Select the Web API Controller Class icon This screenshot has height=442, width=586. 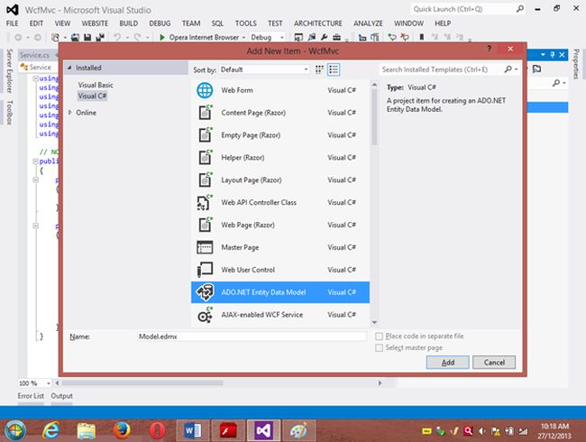[x=205, y=202]
